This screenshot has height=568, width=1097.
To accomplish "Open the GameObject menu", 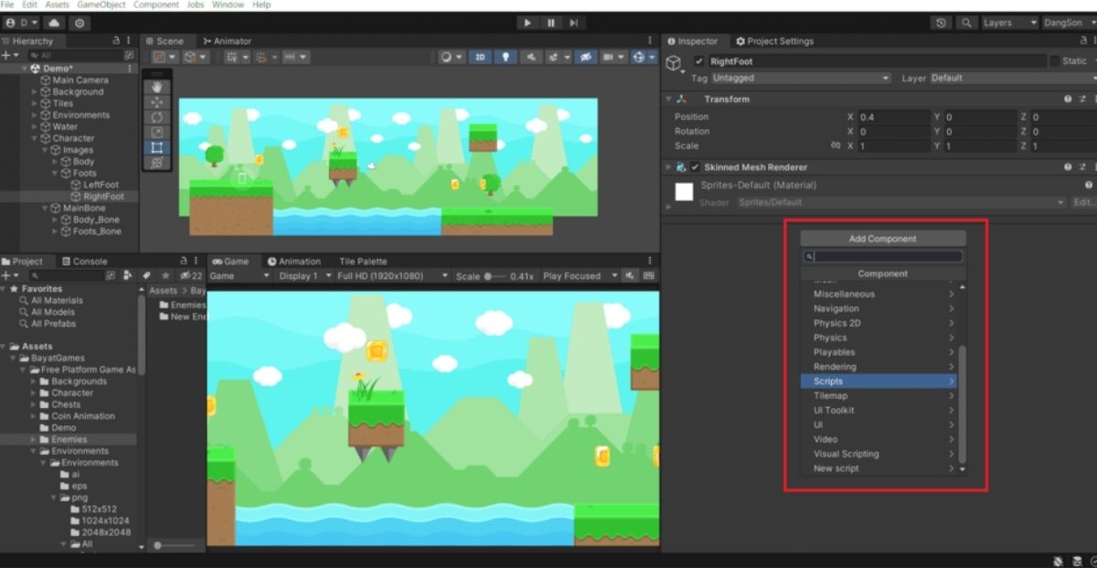I will pos(101,5).
